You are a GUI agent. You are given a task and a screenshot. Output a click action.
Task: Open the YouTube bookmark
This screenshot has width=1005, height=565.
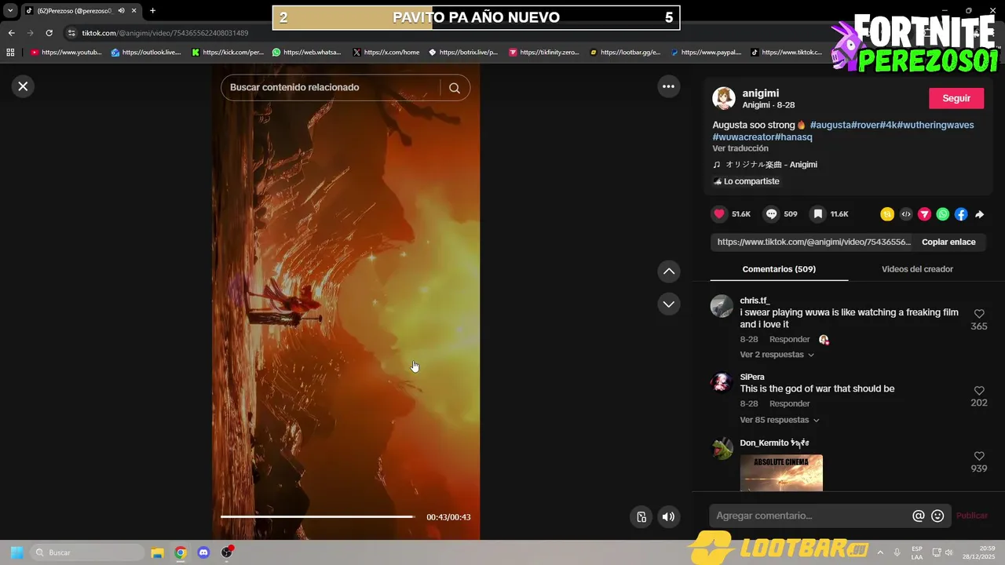point(66,53)
